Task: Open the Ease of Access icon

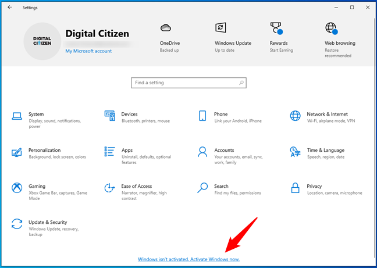Action: pos(109,188)
